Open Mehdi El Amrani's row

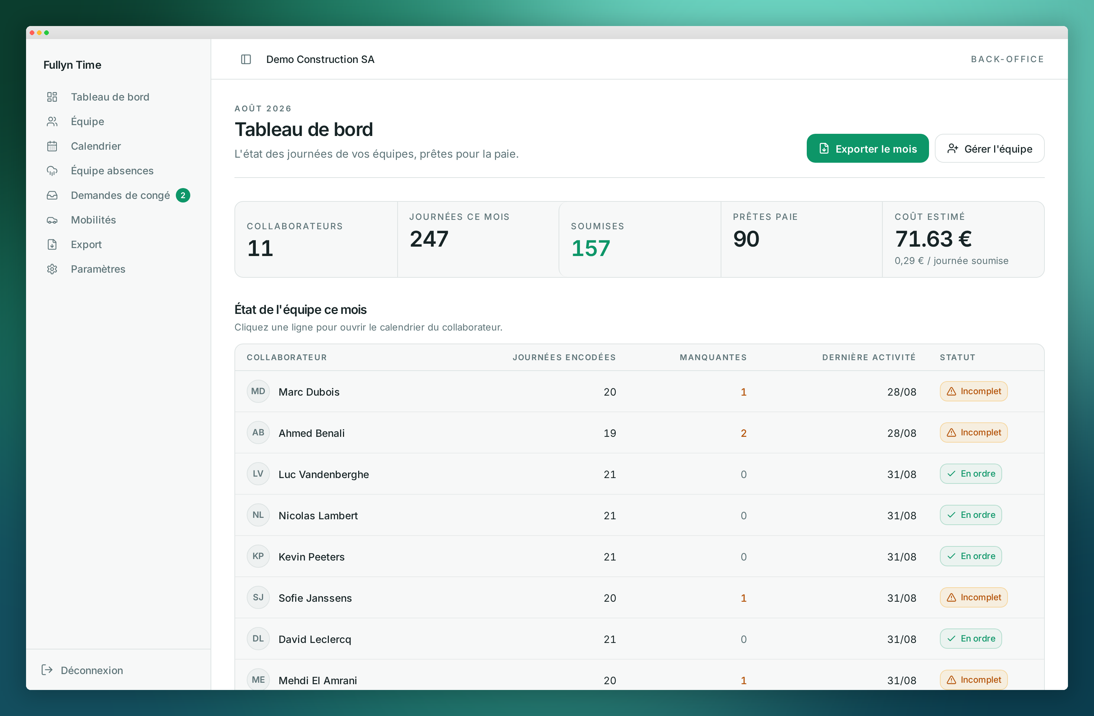[x=639, y=675]
